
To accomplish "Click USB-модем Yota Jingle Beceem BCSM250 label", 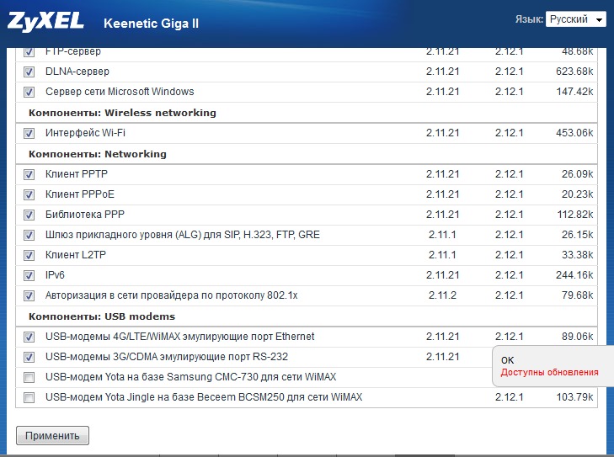I will (x=204, y=397).
